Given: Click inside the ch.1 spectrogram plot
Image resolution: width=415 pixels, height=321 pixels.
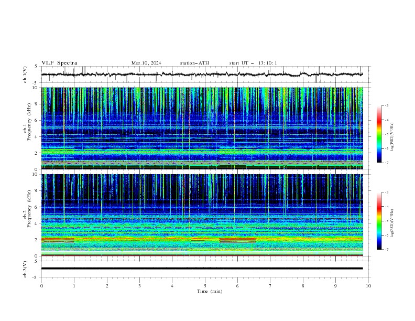Looking at the screenshot, I should pyautogui.click(x=202, y=128).
